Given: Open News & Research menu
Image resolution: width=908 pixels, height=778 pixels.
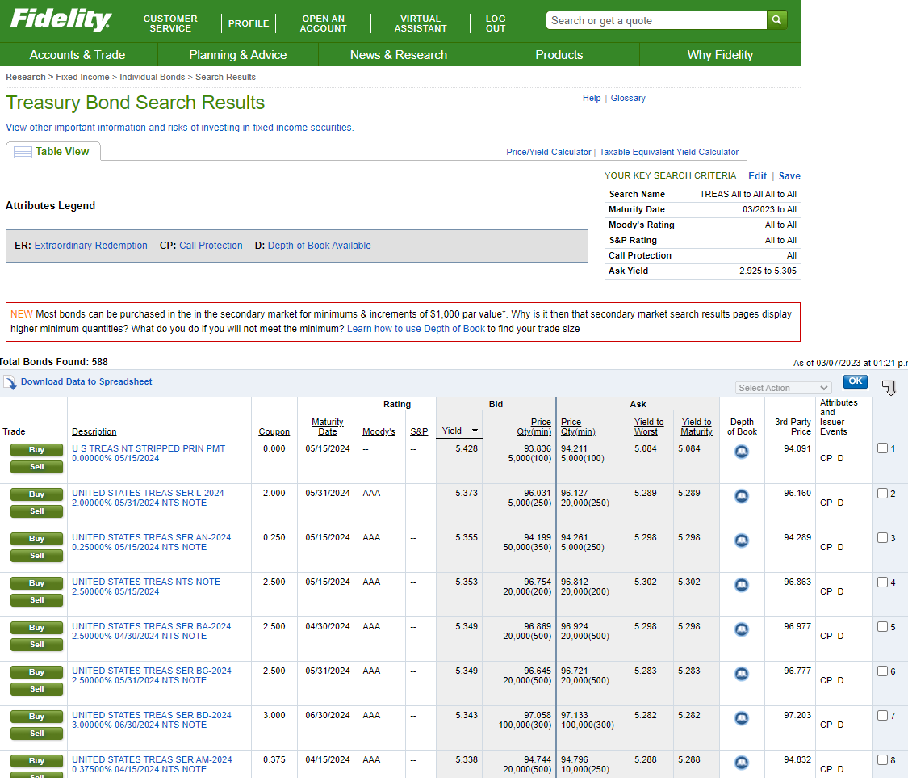Looking at the screenshot, I should click(399, 54).
